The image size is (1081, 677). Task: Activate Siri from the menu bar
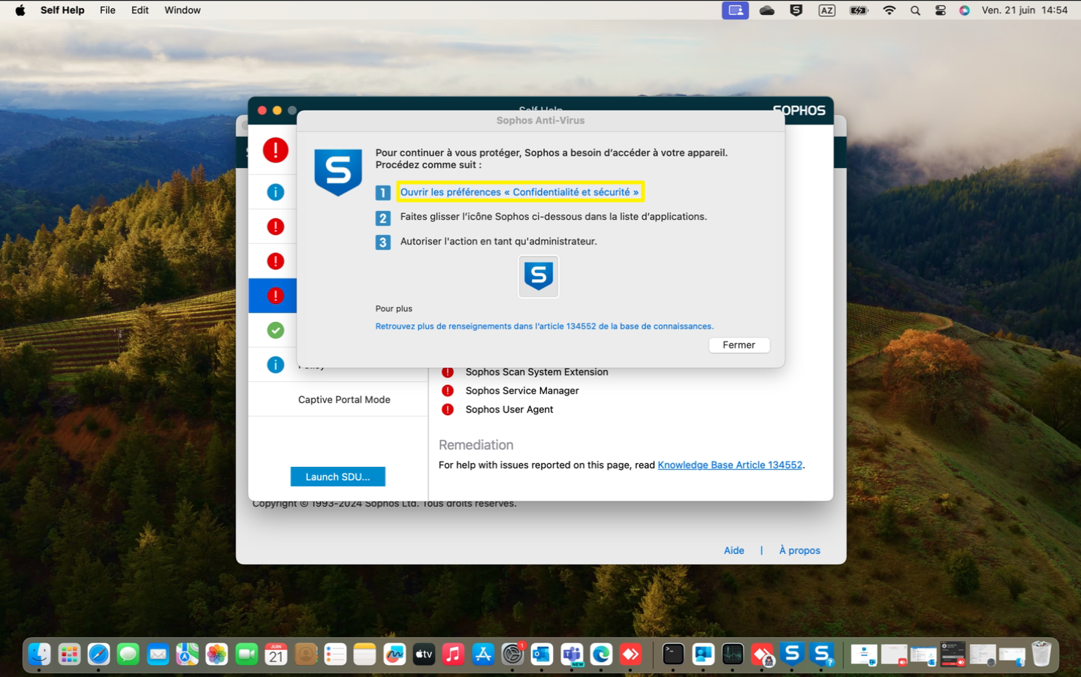[965, 11]
